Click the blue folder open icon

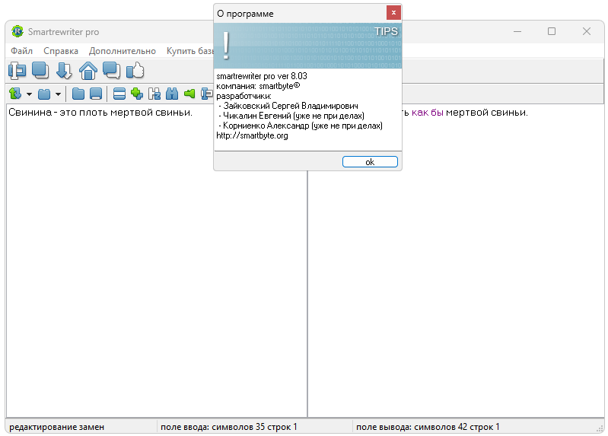click(x=78, y=94)
